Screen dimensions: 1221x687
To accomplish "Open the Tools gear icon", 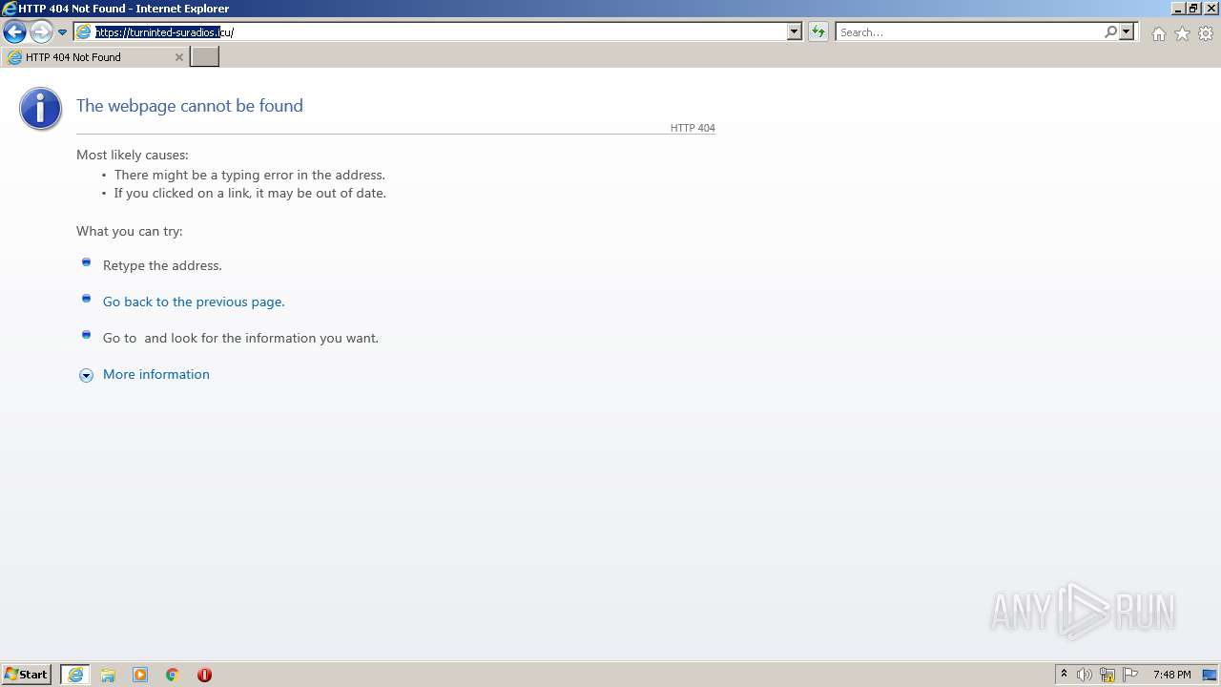I will 1206,33.
